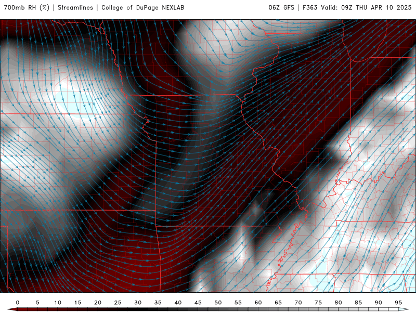Click the "95" colorbar scale label
416x312 pixels.
tap(398, 303)
